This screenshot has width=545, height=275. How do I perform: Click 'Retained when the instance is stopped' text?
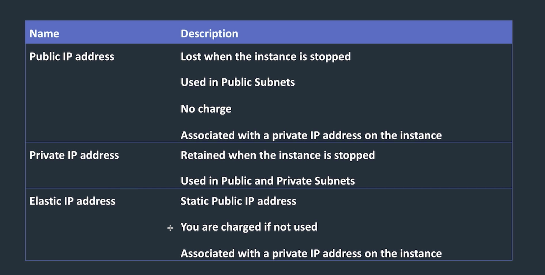pos(278,155)
